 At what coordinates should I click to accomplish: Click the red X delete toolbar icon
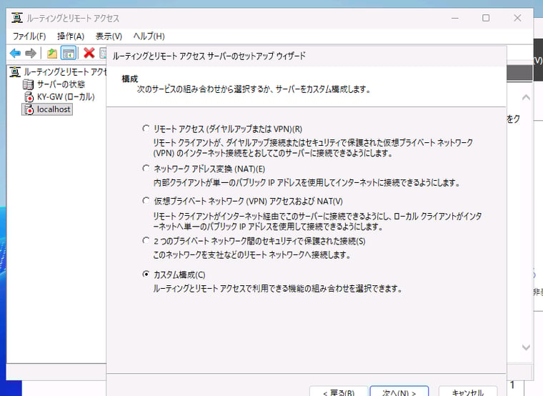coord(89,53)
